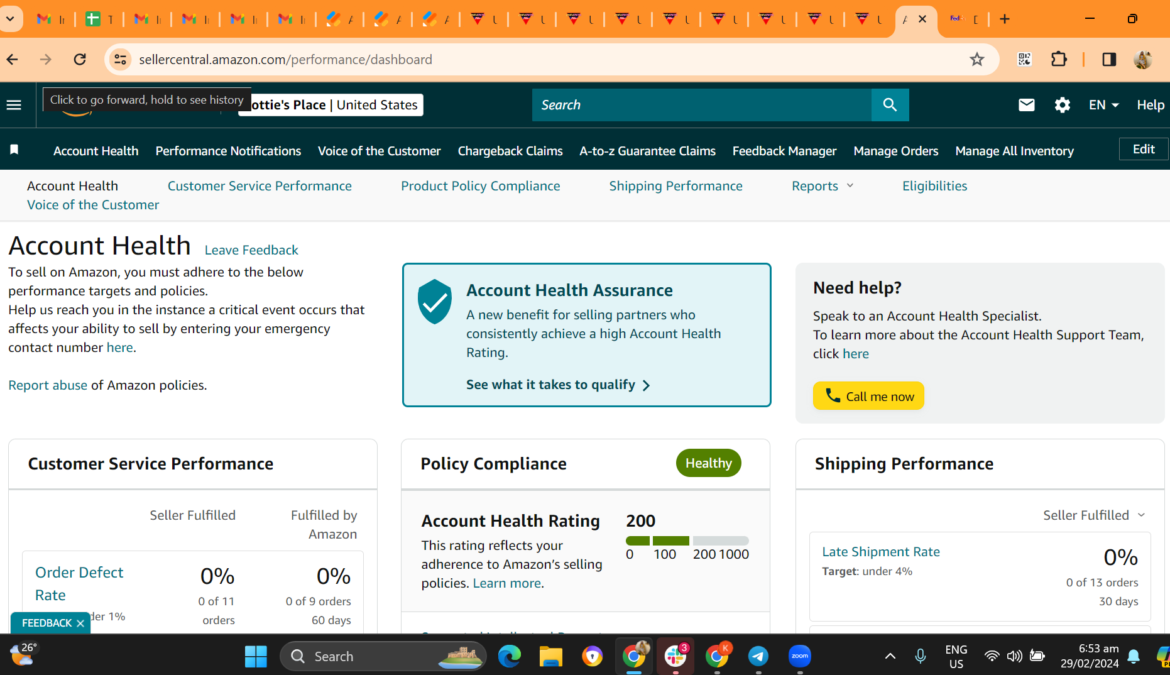Viewport: 1170px width, 675px height.
Task: Open the Seller Central settings gear
Action: 1062,105
